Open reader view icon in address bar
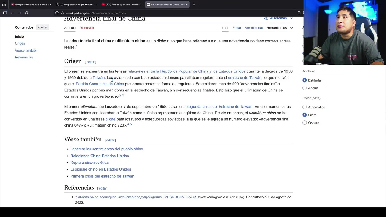Image resolution: width=386 pixels, height=217 pixels. coord(299,13)
